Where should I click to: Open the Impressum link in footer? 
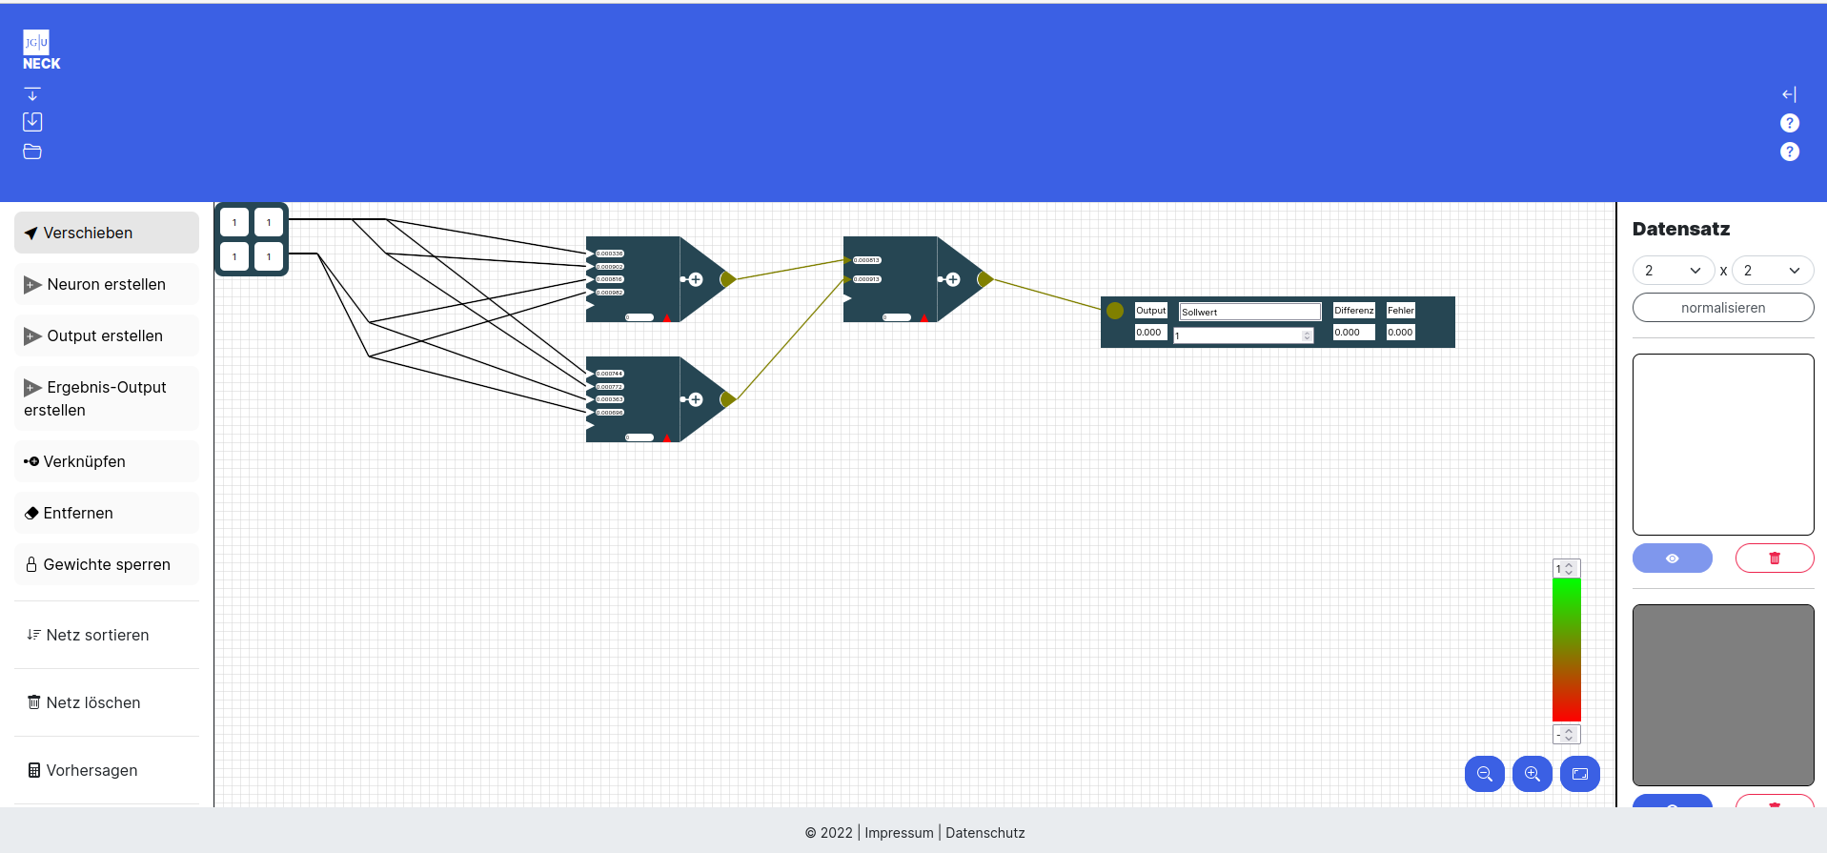point(898,833)
